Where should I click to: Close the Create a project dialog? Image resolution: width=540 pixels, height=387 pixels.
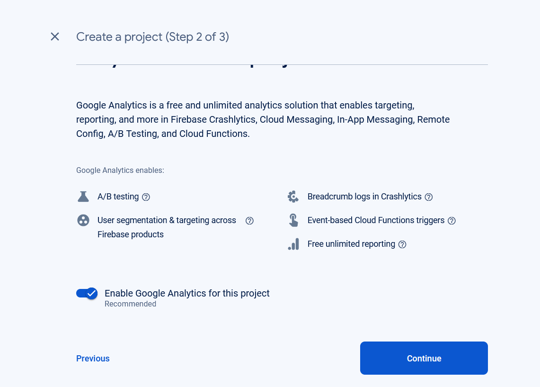(x=55, y=36)
